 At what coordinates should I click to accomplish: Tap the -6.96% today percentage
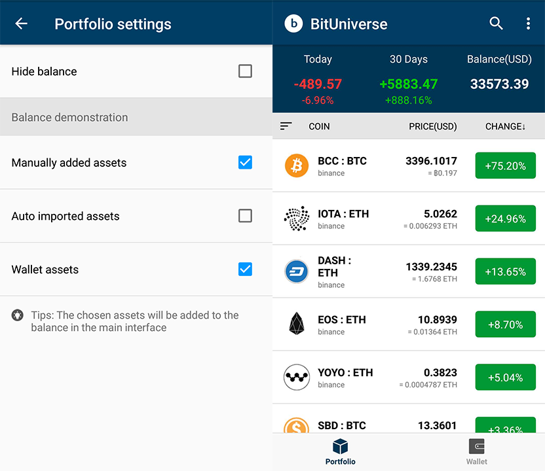tap(318, 100)
